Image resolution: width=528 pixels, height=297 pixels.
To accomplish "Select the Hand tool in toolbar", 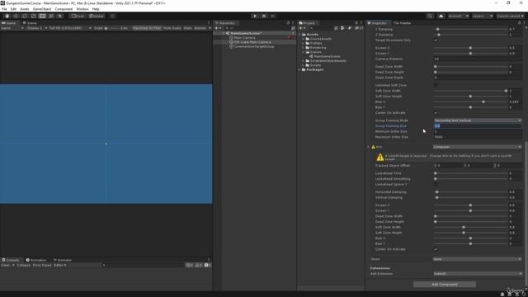I will click(x=7, y=16).
